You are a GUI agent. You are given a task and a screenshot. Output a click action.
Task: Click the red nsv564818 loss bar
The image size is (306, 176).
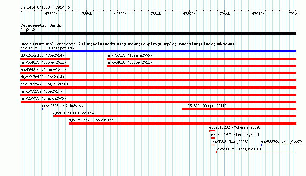point(201,66)
